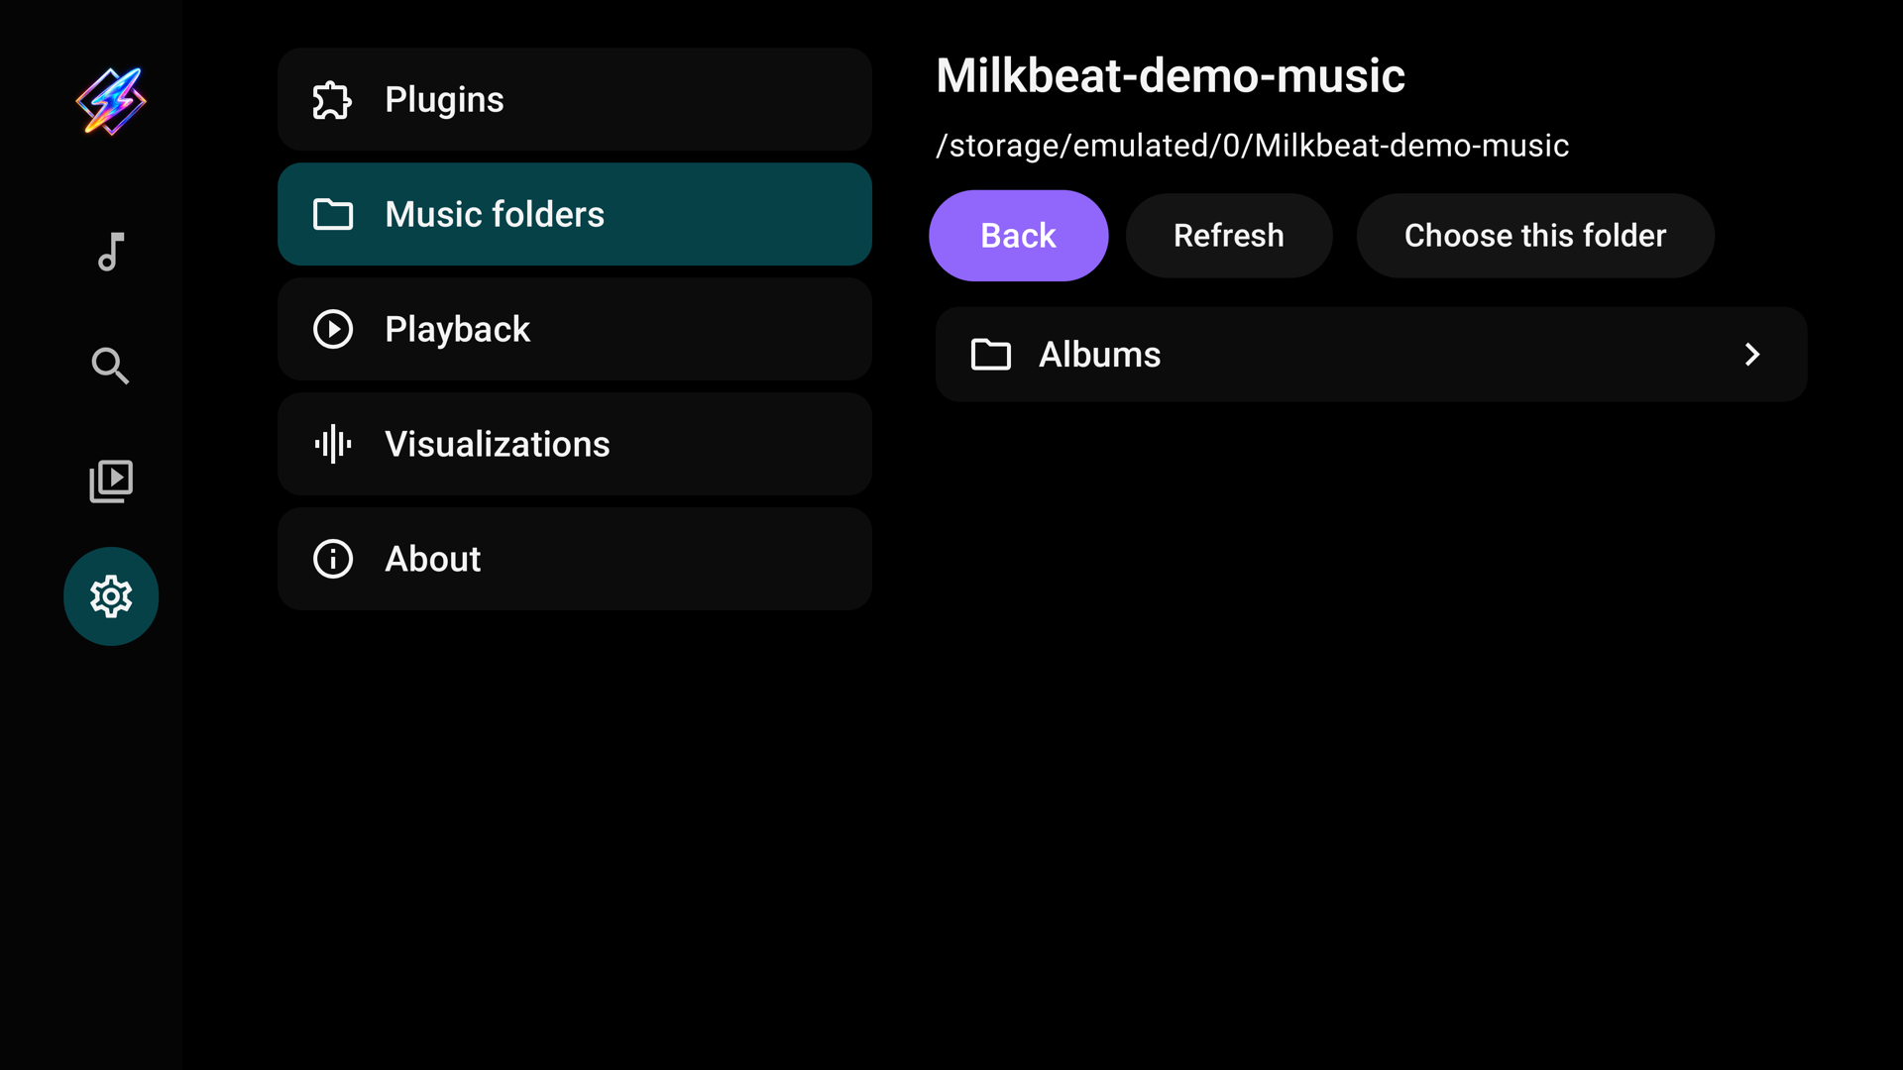Image resolution: width=1903 pixels, height=1070 pixels.
Task: Open the music library note icon
Action: 111,252
